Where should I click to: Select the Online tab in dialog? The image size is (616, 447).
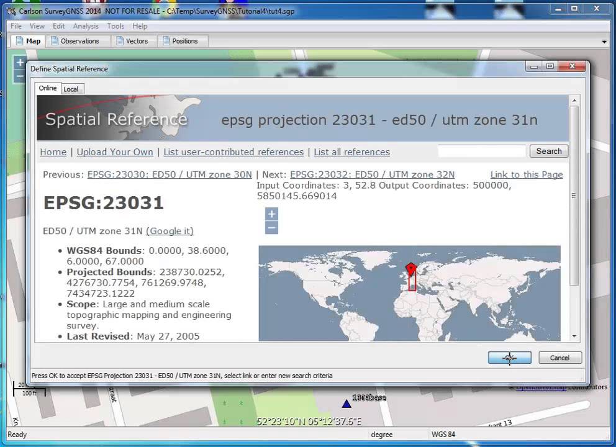point(48,88)
